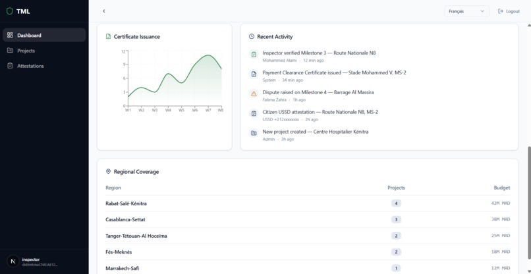Click the 18M MAD budget value
This screenshot has width=531, height=274.
[x=501, y=252]
